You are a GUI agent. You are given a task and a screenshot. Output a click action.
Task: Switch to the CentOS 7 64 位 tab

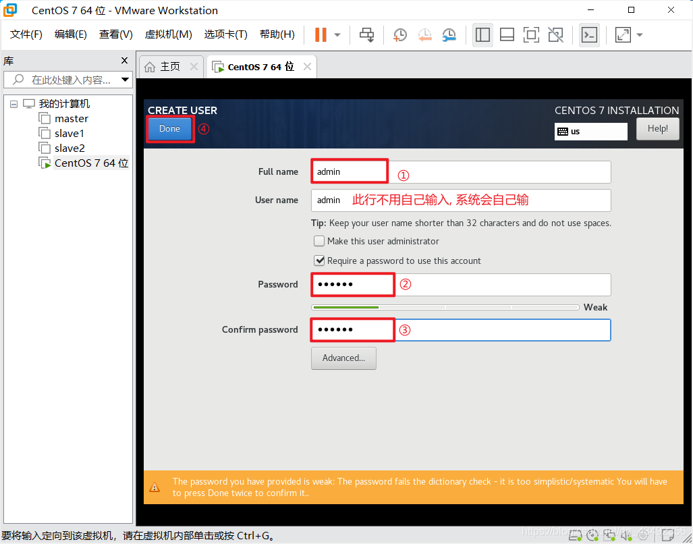260,67
